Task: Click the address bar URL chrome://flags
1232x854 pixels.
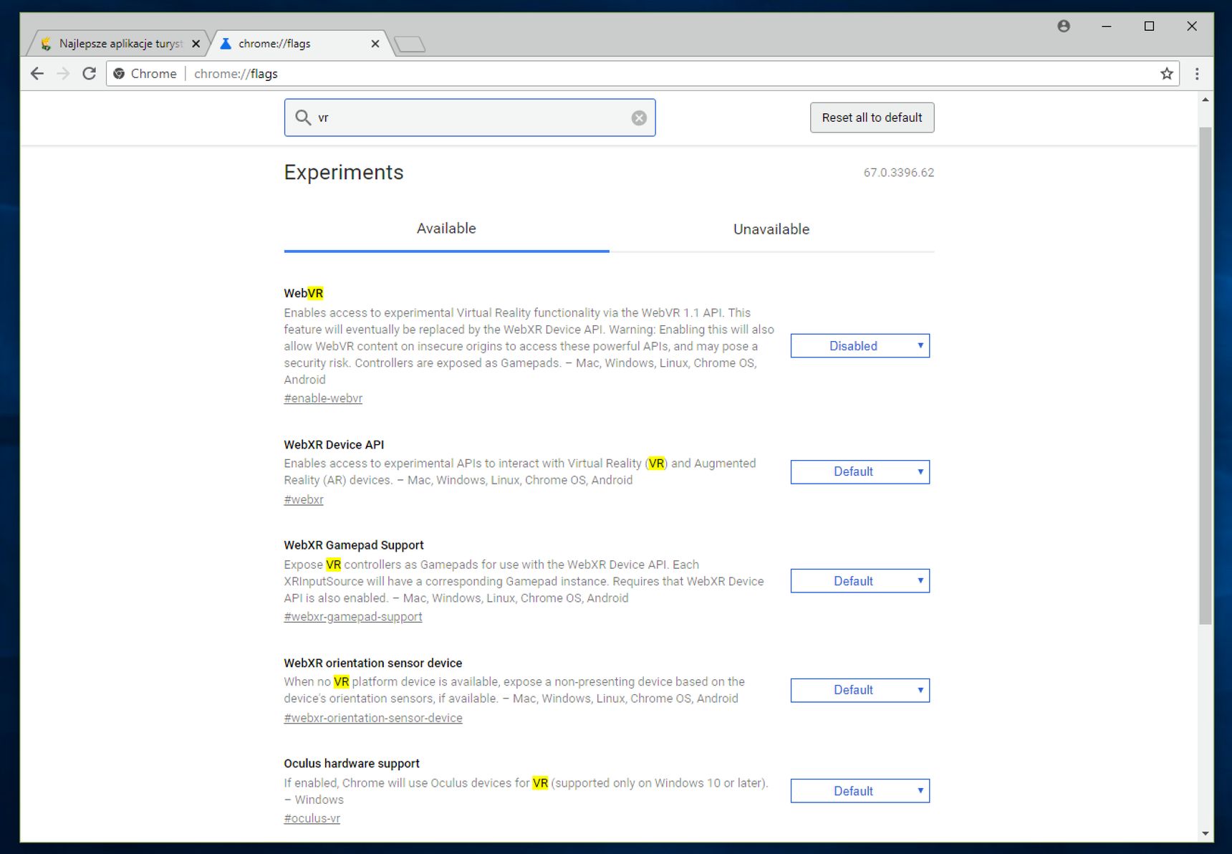Action: coord(236,74)
